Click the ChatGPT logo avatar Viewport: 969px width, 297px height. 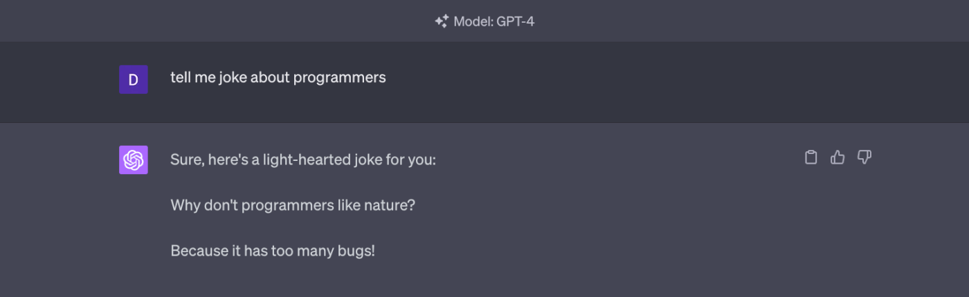(x=134, y=160)
